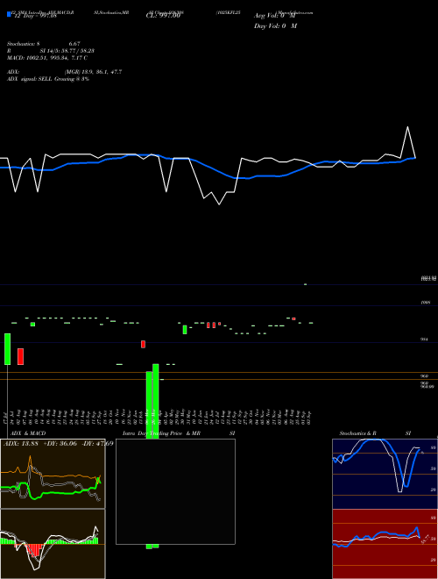Open the blue Stochastics chart thumbnail
This screenshot has width=438, height=579.
point(385,474)
